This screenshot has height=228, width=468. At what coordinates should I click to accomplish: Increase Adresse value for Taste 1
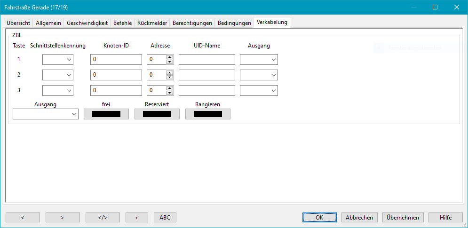coord(170,57)
